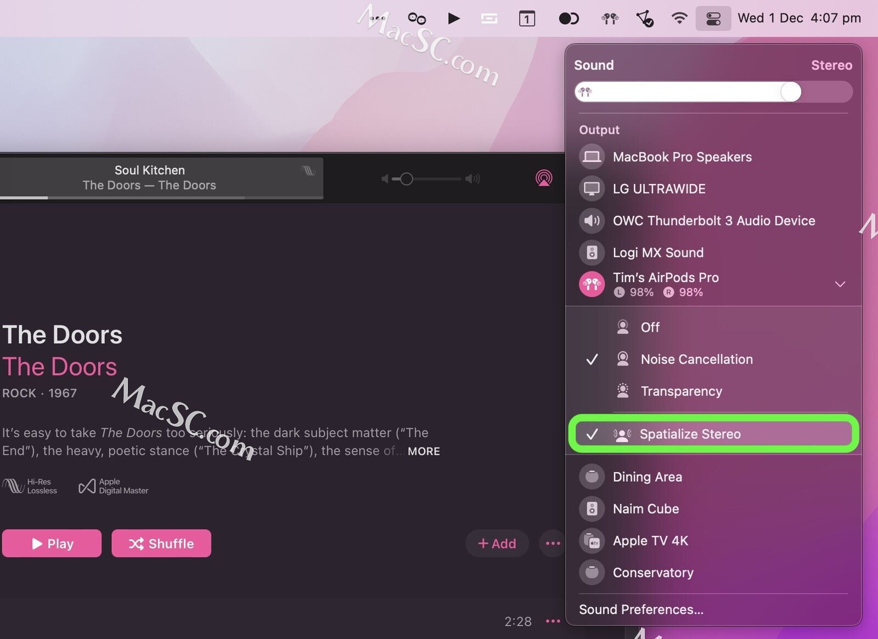Choose the Dining Area HomePod icon
The image size is (878, 639).
(x=592, y=477)
